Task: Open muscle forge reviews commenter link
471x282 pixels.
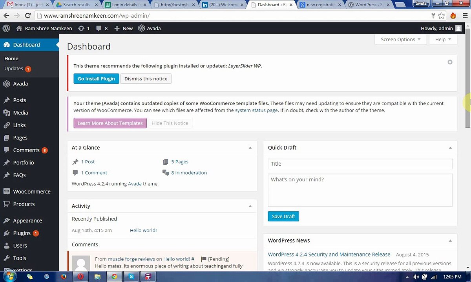Action: [131, 259]
